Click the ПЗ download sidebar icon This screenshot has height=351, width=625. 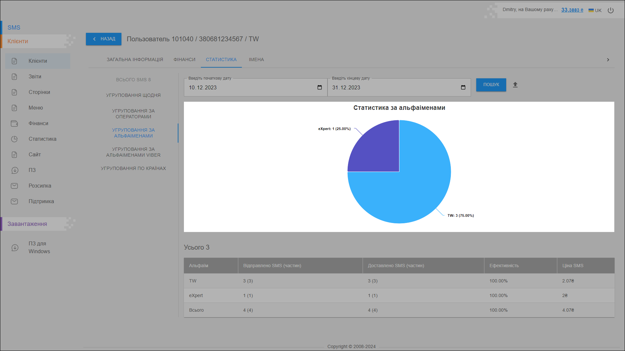click(15, 170)
